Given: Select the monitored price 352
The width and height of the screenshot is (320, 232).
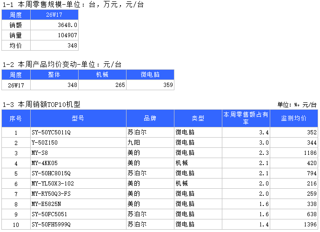Looking at the screenshot, I should click(x=312, y=133).
